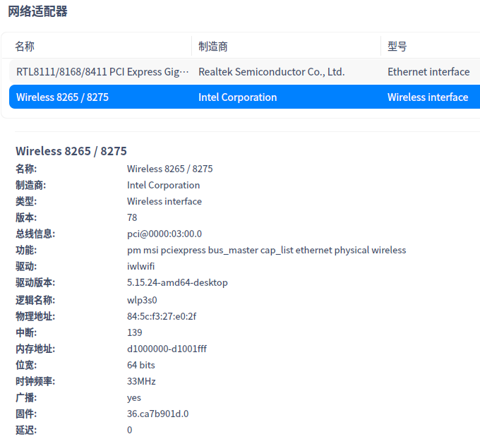Click logical name value wlp3s0
480x439 pixels.
click(142, 300)
